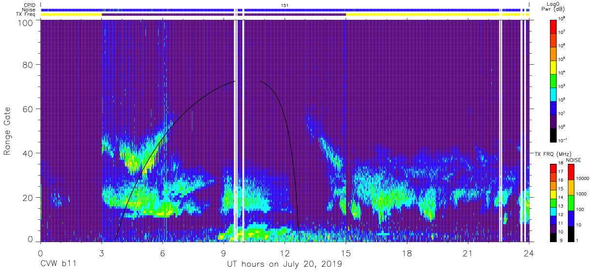Click the 'CPID' row label
Image resolution: width=595 pixels, height=274 pixels.
[x=29, y=5]
